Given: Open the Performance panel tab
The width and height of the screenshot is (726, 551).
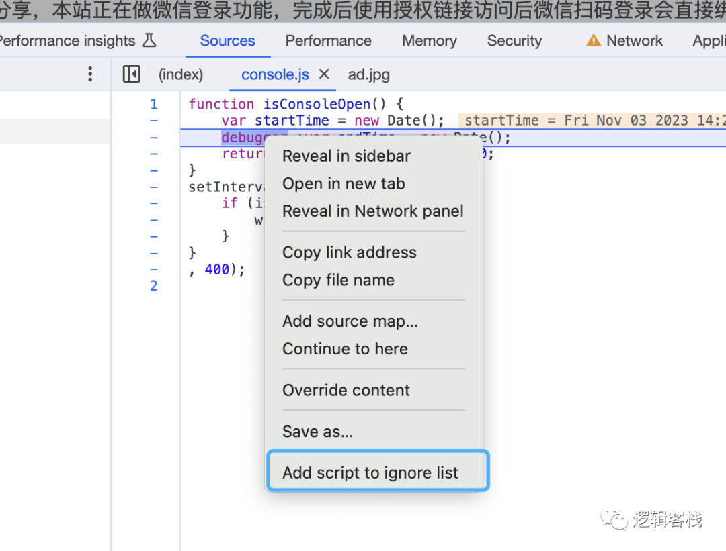Looking at the screenshot, I should (x=328, y=41).
